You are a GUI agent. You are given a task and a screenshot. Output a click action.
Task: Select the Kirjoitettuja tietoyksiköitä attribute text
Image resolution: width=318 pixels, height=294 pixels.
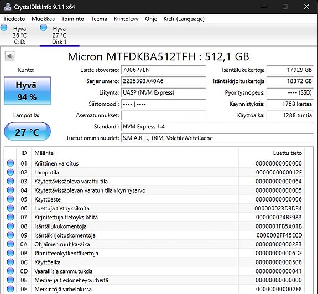point(66,217)
